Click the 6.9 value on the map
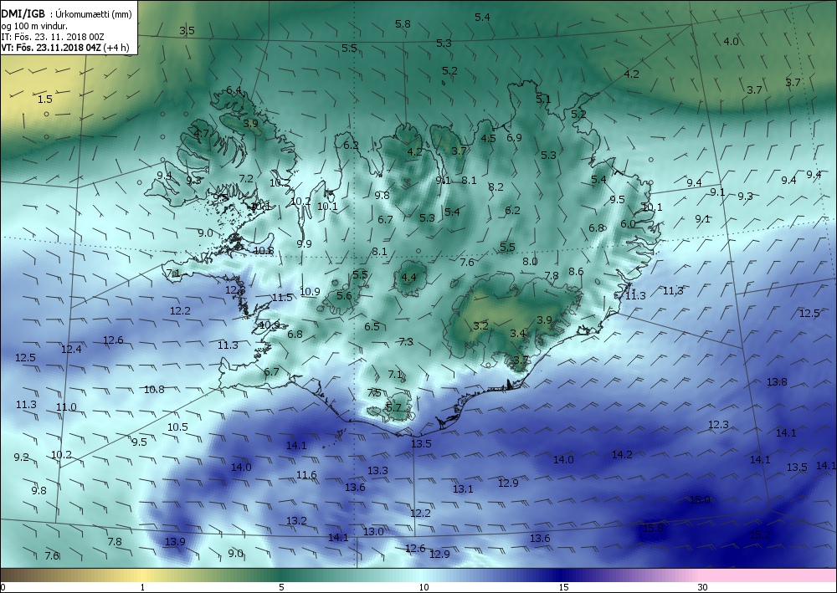Viewport: 837px width, 593px height. point(514,137)
